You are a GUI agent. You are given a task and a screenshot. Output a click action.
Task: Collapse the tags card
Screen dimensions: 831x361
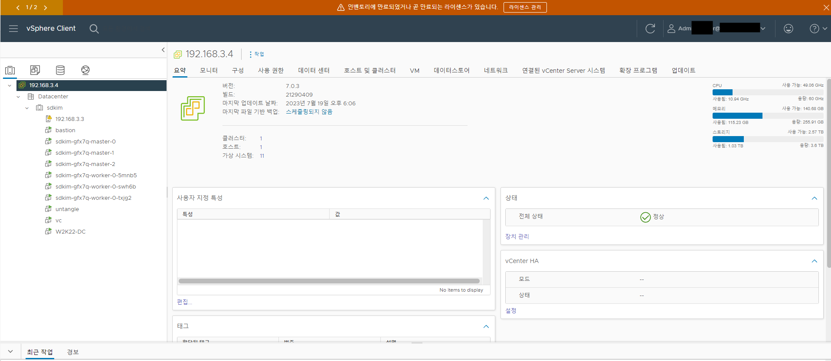pyautogui.click(x=486, y=326)
